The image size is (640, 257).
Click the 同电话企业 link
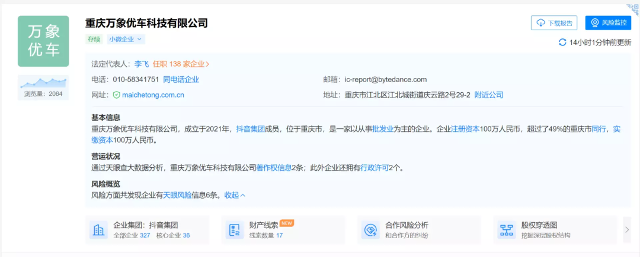181,79
